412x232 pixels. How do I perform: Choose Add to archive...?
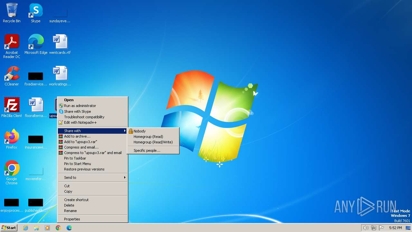[93, 136]
